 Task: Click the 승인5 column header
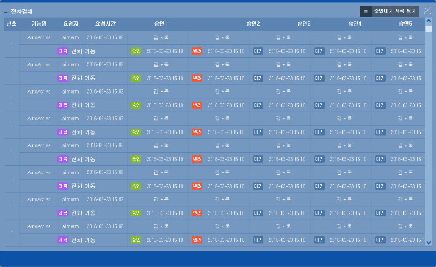(x=405, y=24)
